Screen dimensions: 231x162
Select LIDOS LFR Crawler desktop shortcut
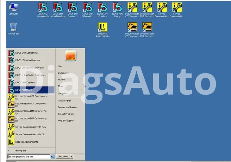pos(73,10)
